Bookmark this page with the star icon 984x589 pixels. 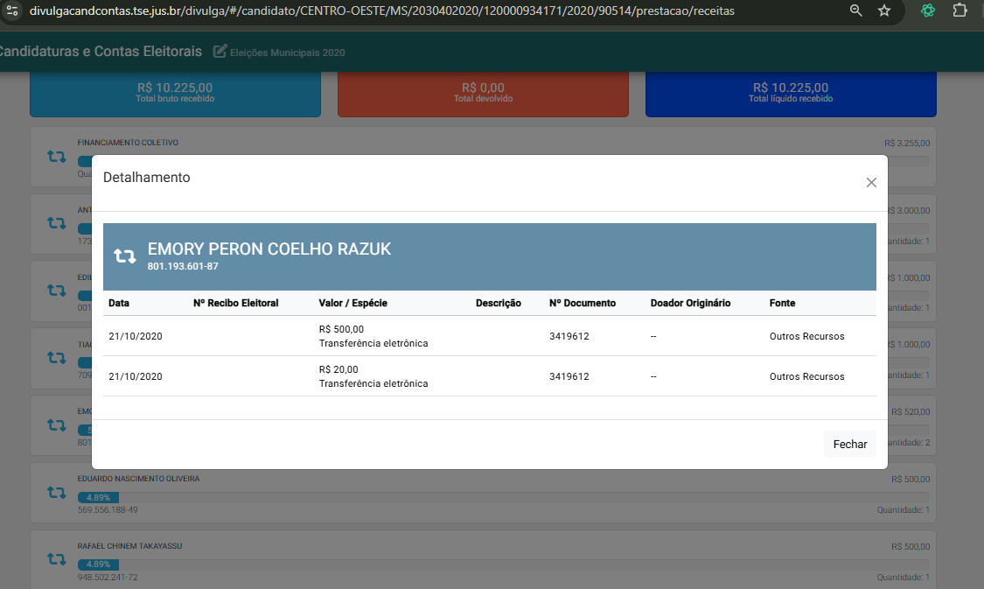tap(884, 11)
